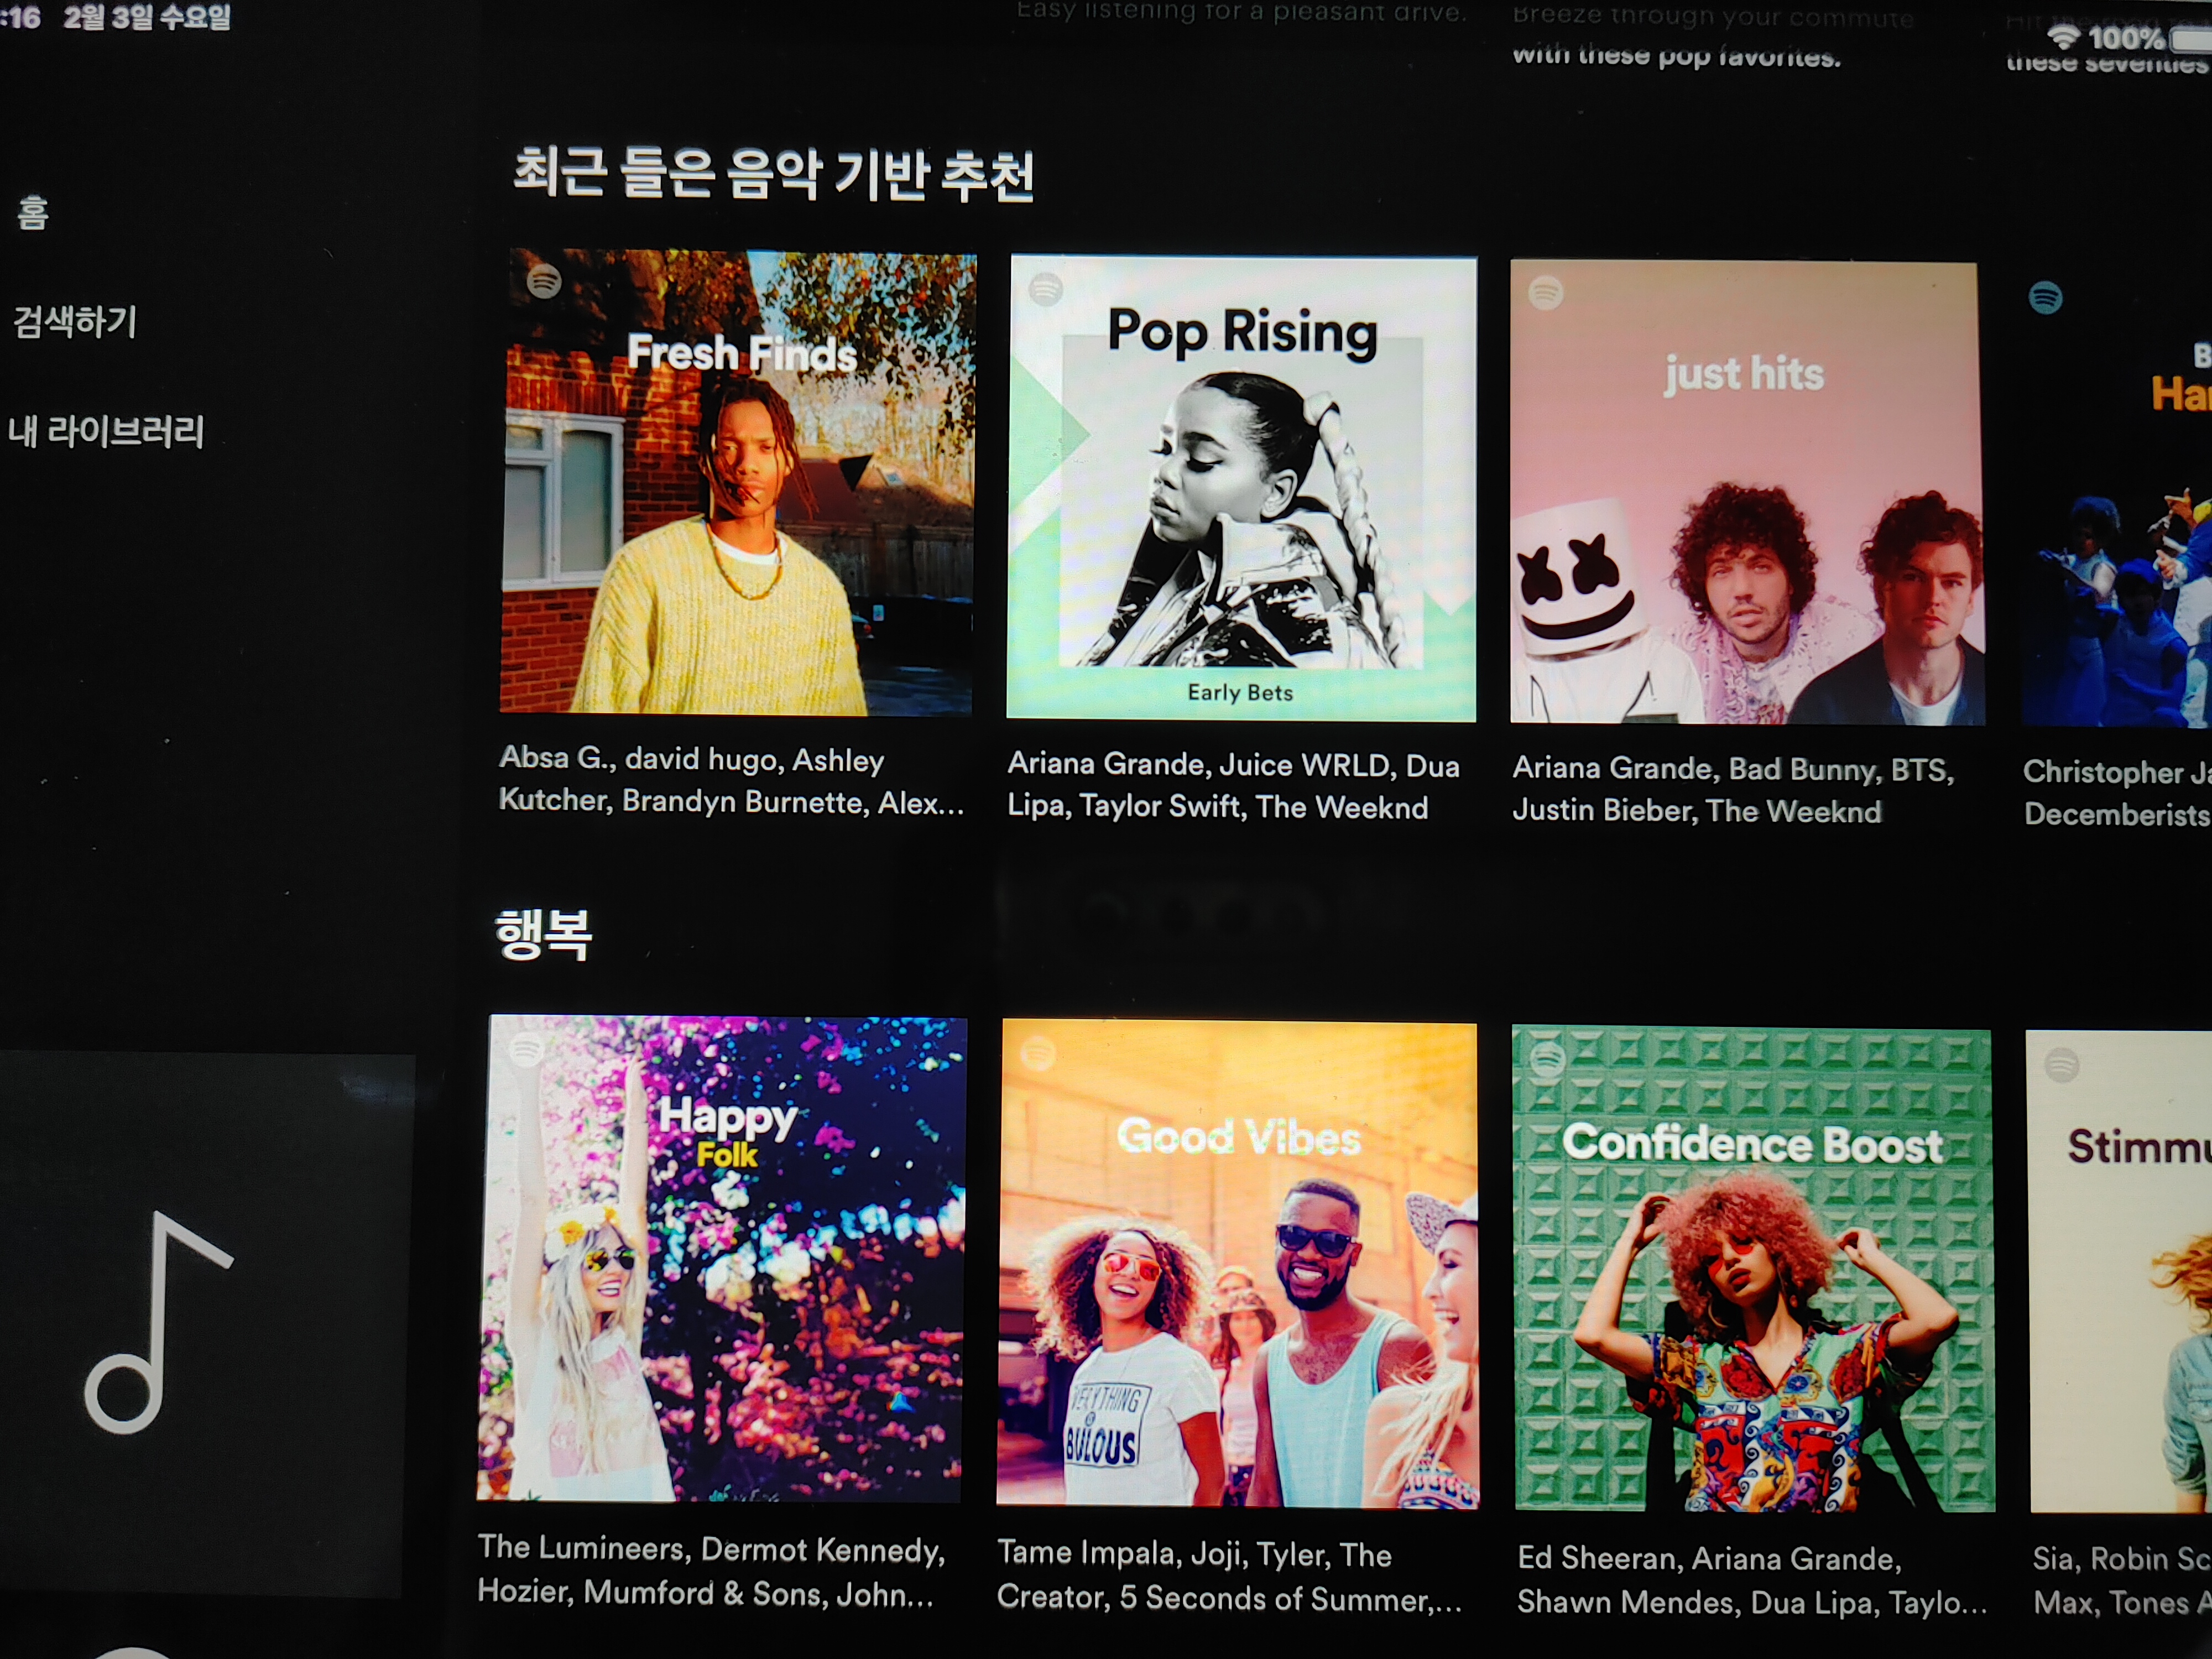This screenshot has width=2212, height=1659.
Task: Open the partially visible Stimmu playlist cover
Action: tap(2120, 1272)
